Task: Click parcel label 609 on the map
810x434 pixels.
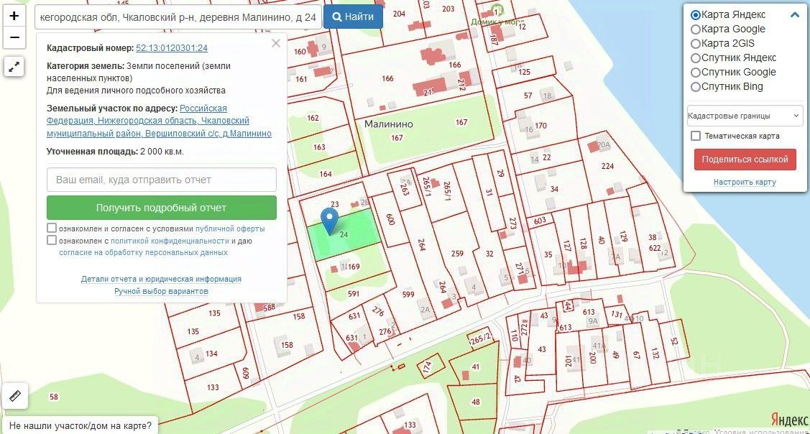Action: pyautogui.click(x=245, y=373)
